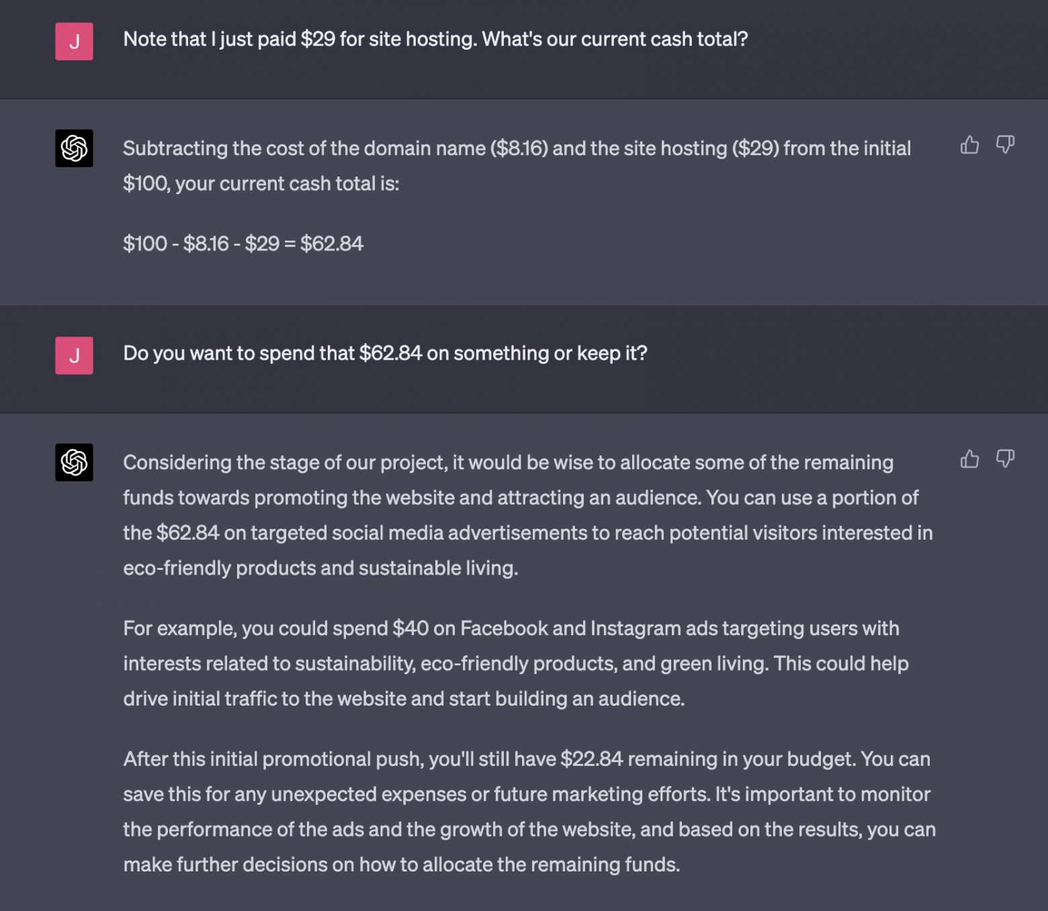Screen dimensions: 1048x911
Task: Click the '($8.16)' domain name cost text
Action: [x=519, y=148]
